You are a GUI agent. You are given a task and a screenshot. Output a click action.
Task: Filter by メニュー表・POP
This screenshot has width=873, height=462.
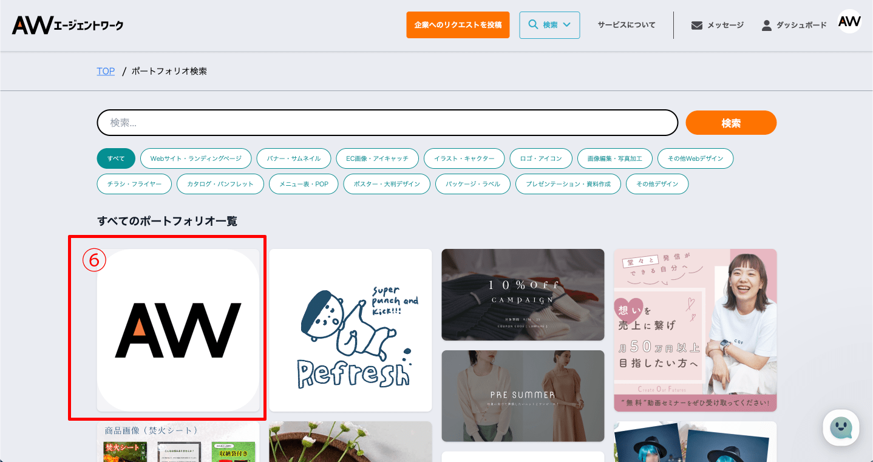[304, 184]
